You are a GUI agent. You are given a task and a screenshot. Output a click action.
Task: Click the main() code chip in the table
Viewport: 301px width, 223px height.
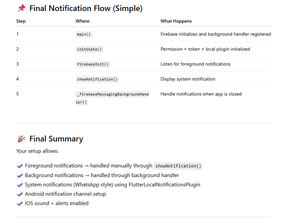point(84,34)
